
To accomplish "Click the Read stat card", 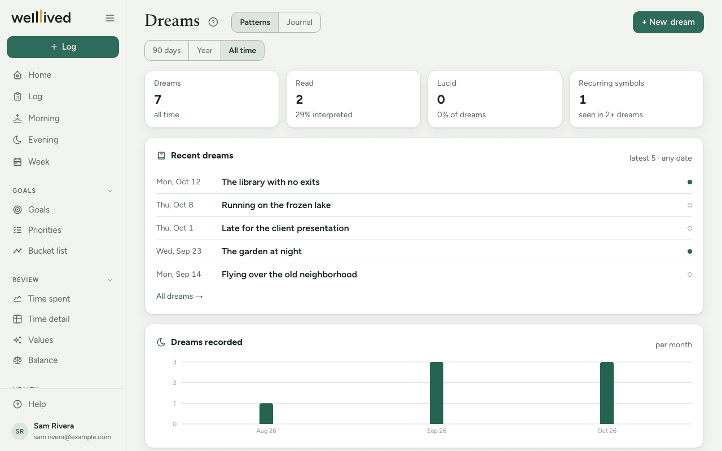I will coord(353,99).
